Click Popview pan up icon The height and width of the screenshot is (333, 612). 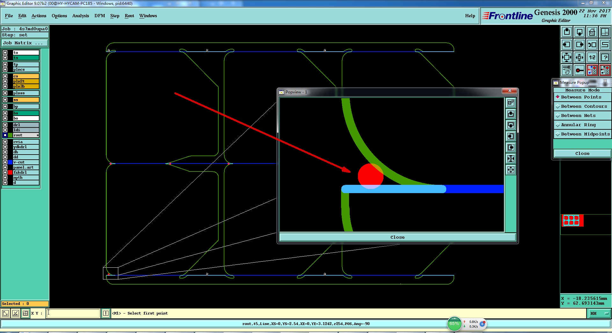pos(511,114)
